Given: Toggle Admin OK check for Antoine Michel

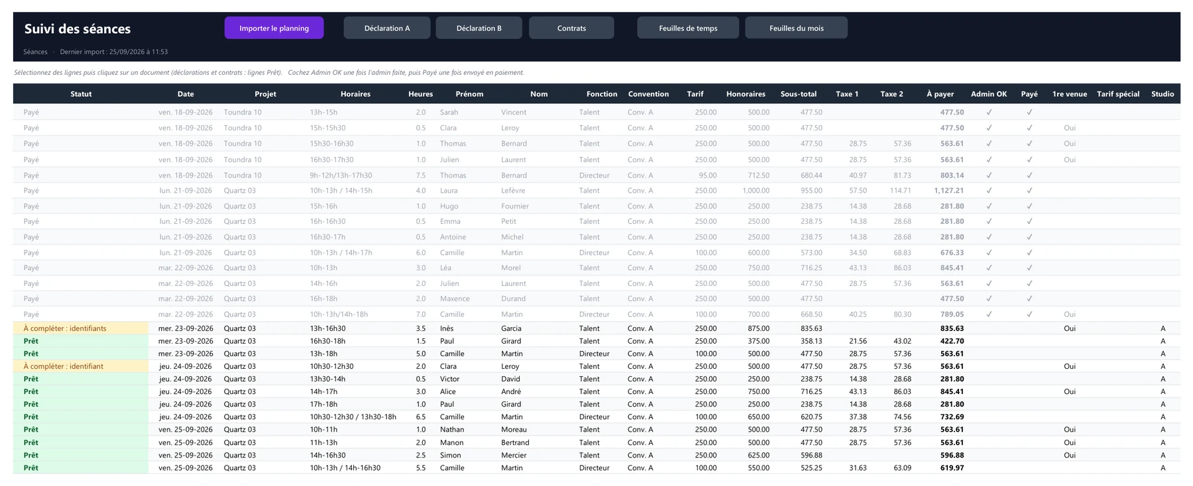Looking at the screenshot, I should [x=989, y=237].
